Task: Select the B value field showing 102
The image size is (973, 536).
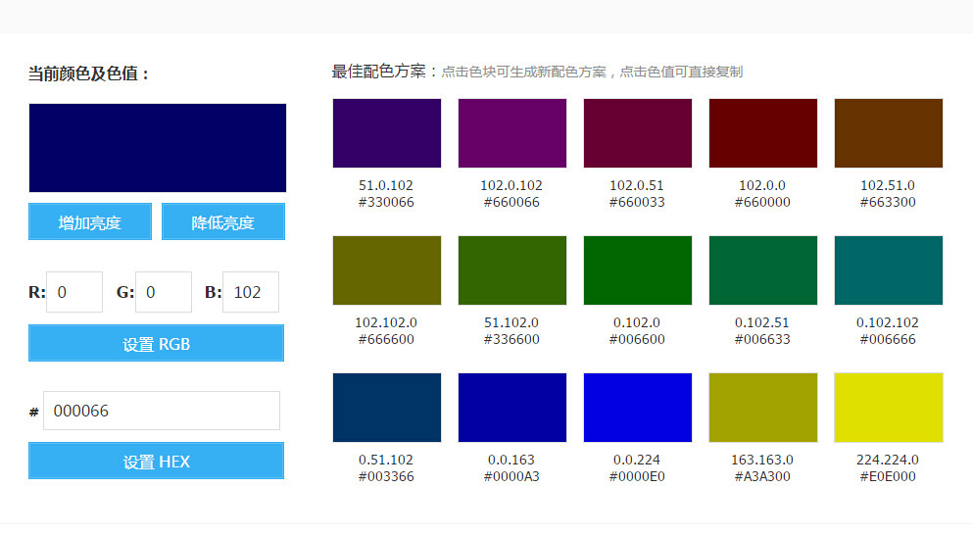Action: click(x=251, y=292)
